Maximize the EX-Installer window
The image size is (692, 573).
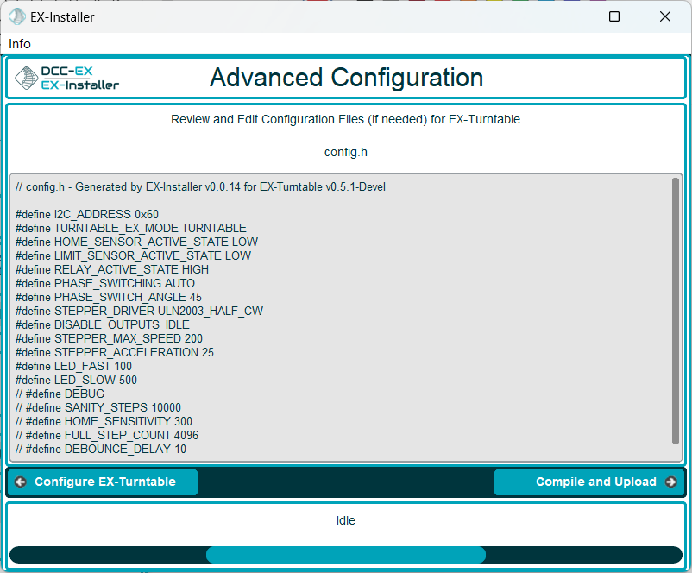pos(614,16)
